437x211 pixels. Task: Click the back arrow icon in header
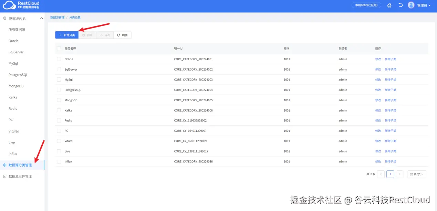click(x=400, y=5)
